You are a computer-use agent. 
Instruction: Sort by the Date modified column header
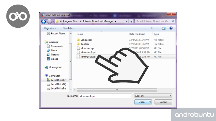pyautogui.click(x=137, y=34)
